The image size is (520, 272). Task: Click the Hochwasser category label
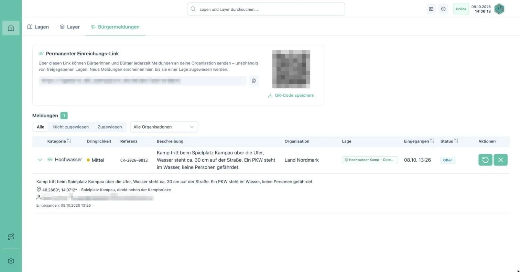[x=68, y=160]
